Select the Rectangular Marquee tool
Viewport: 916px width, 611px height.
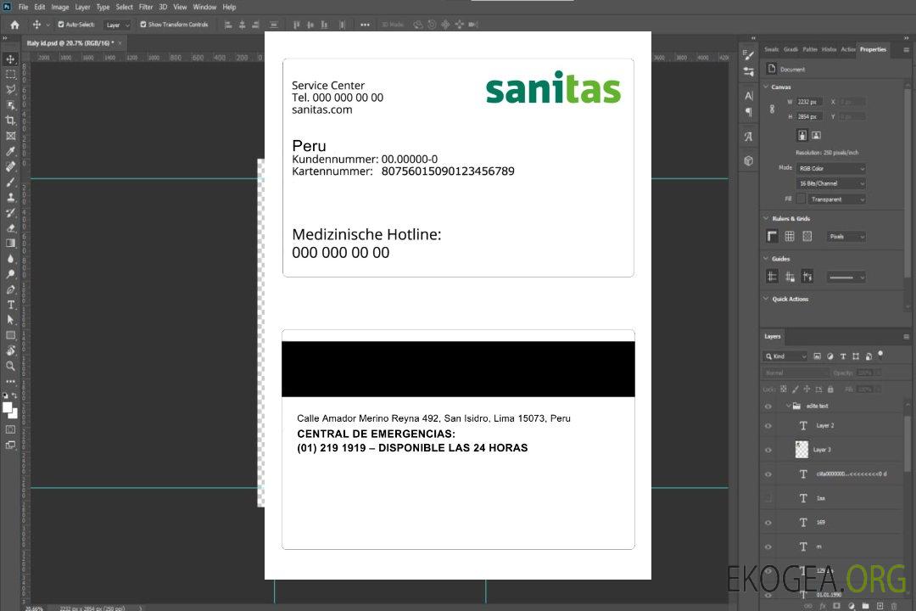pyautogui.click(x=10, y=75)
